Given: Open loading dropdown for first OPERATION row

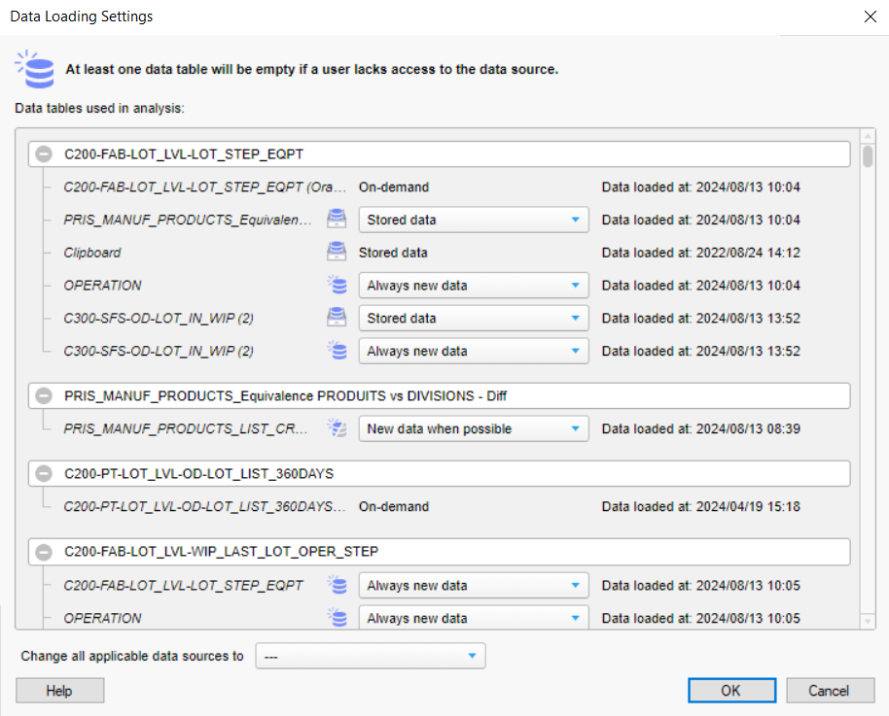Looking at the screenshot, I should pyautogui.click(x=474, y=286).
